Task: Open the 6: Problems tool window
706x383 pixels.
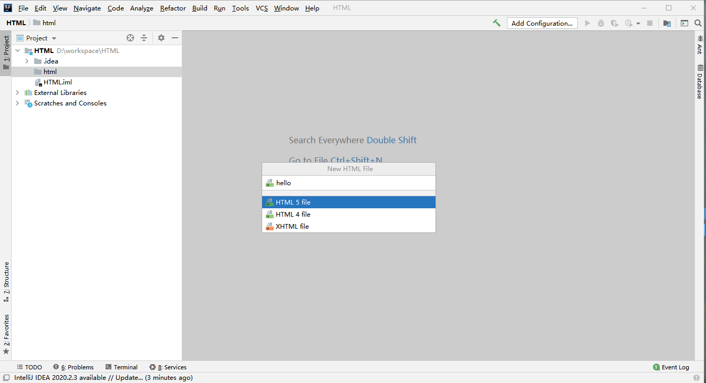Action: [x=73, y=367]
